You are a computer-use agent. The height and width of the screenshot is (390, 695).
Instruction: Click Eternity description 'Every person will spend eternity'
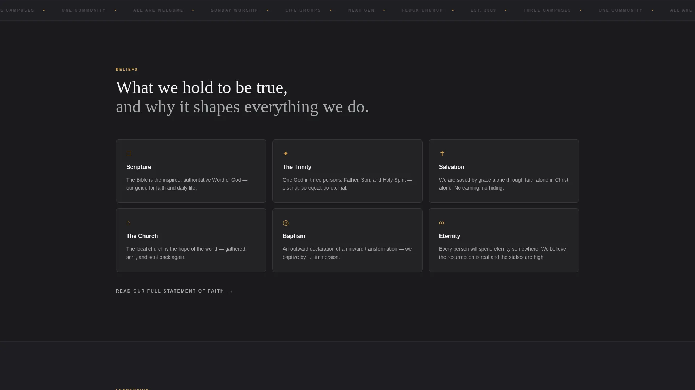[x=502, y=253]
